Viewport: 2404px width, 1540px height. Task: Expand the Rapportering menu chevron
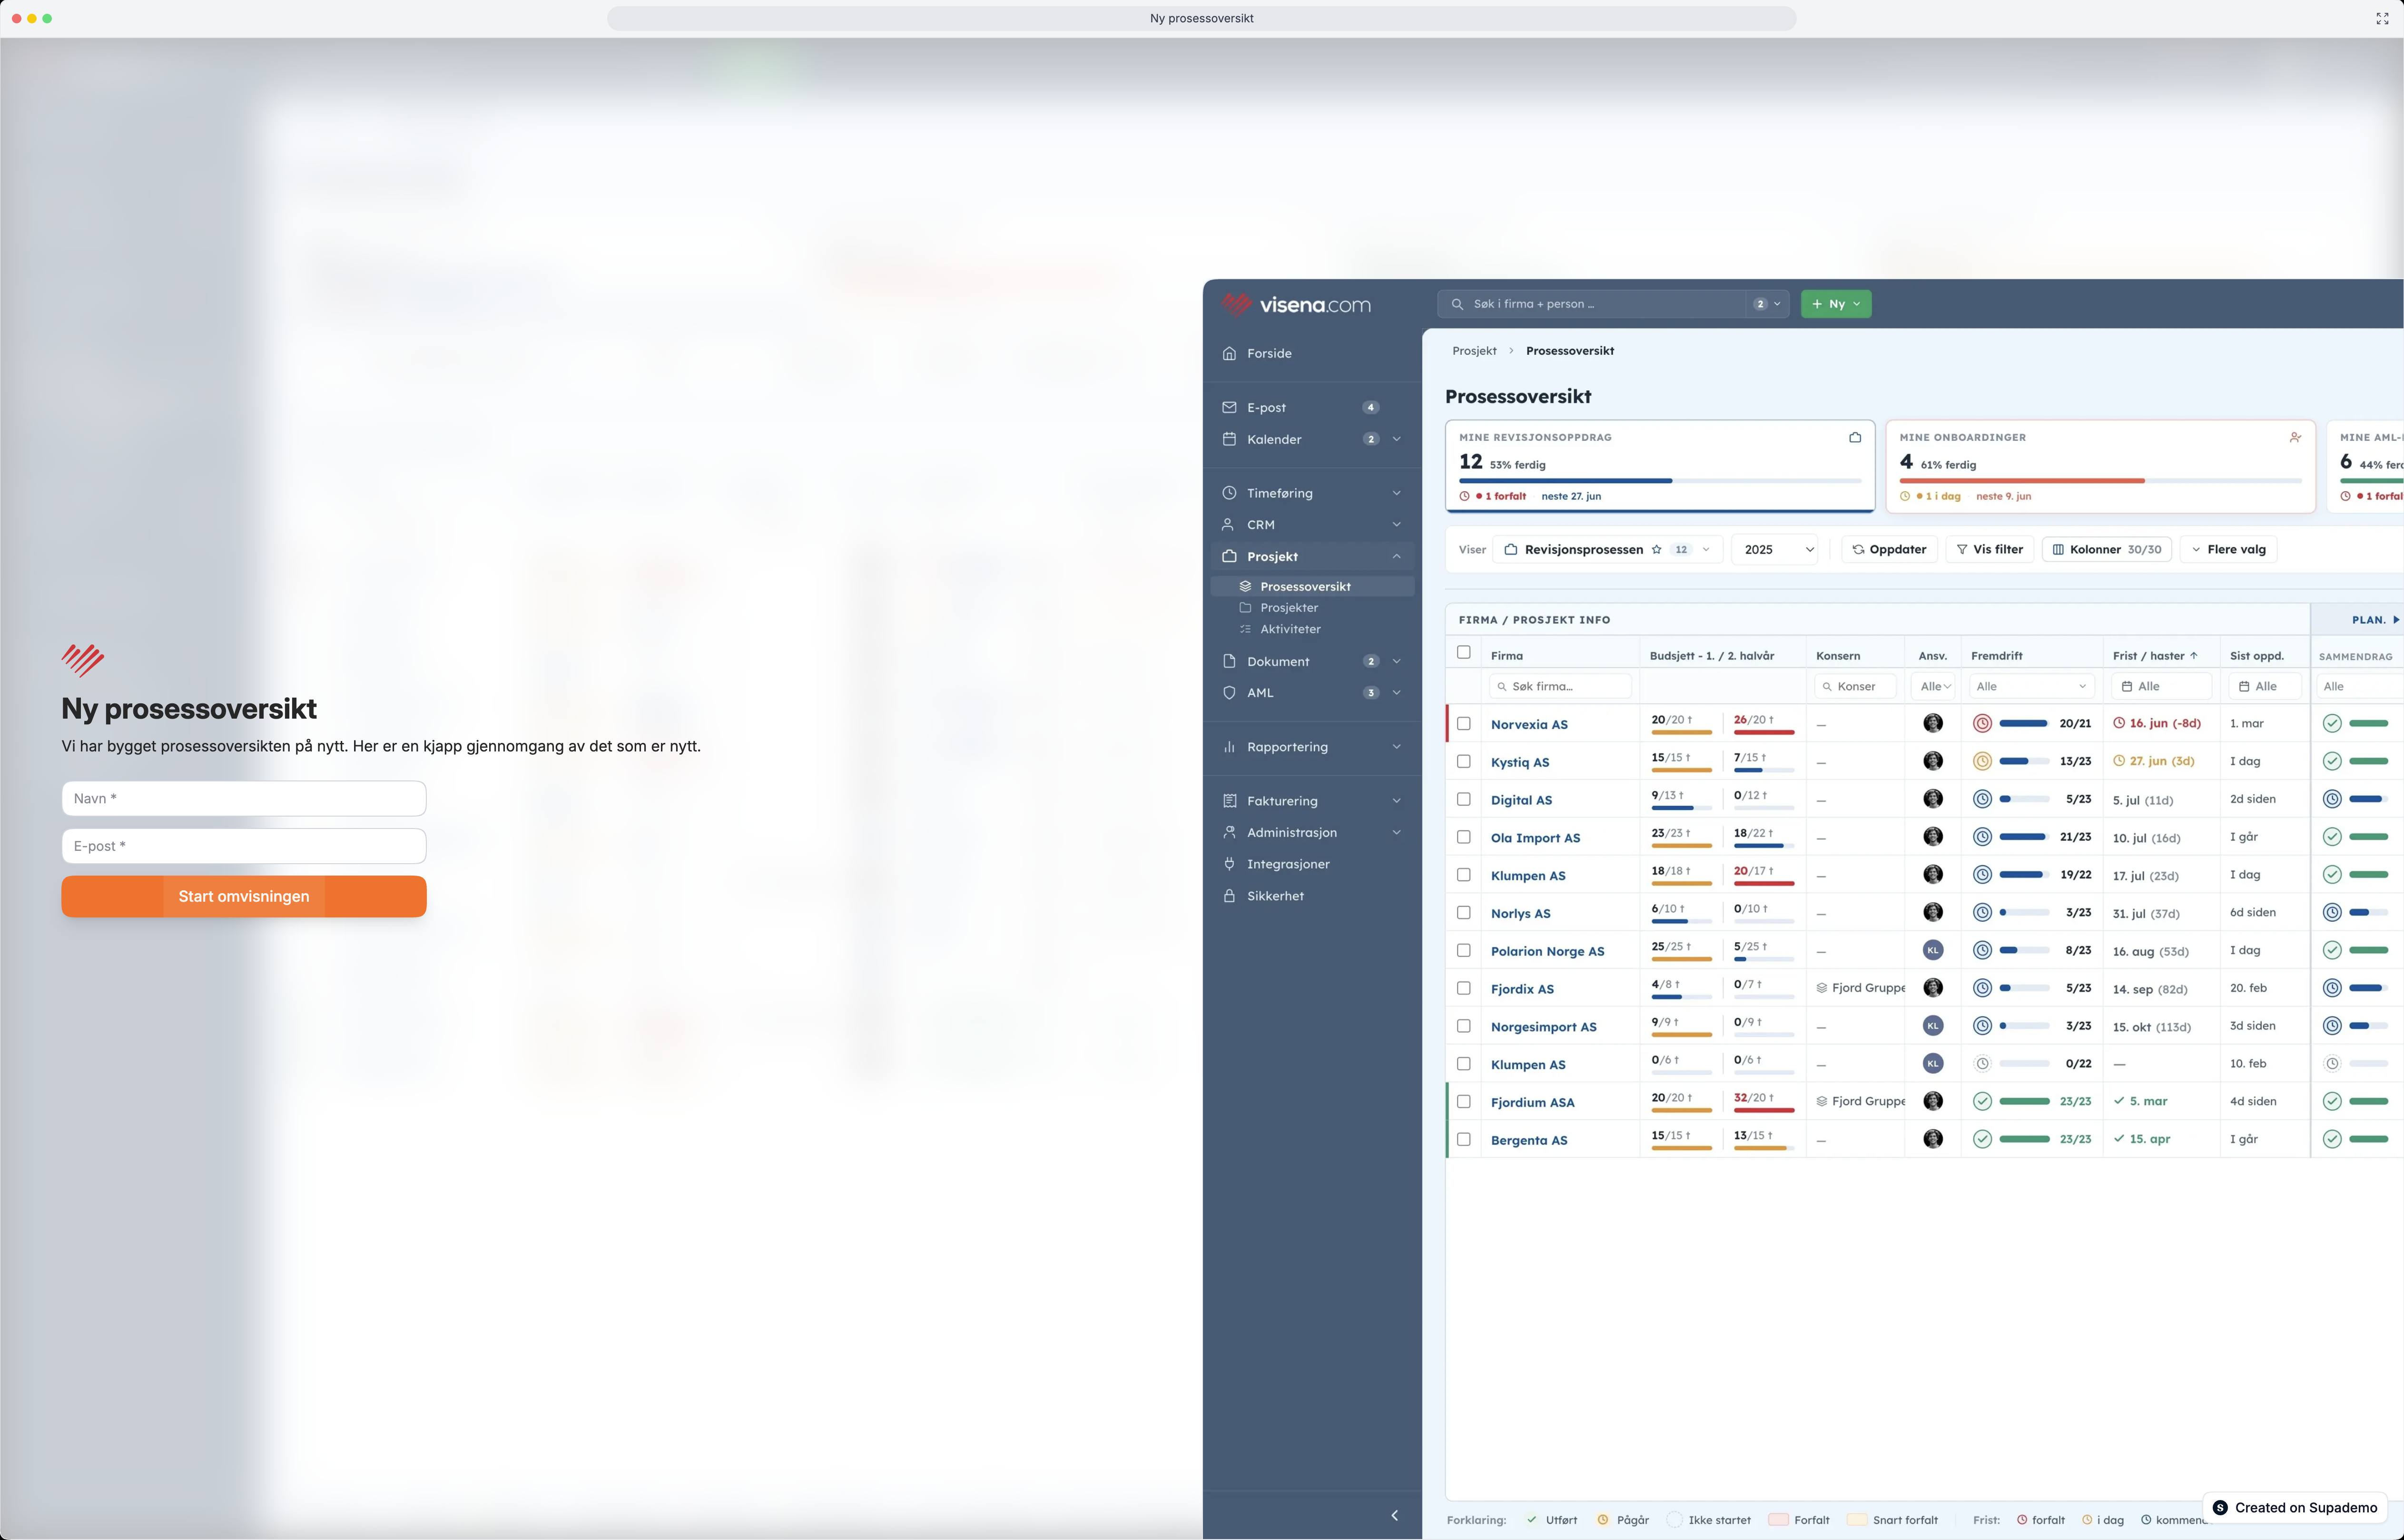(x=1397, y=747)
